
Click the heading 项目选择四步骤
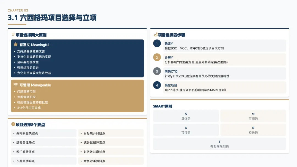pyautogui.click(x=171, y=35)
